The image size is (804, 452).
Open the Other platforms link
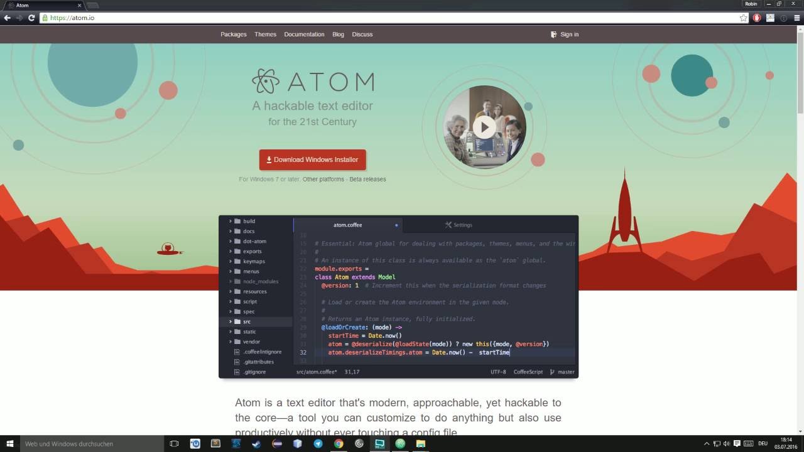pos(323,179)
